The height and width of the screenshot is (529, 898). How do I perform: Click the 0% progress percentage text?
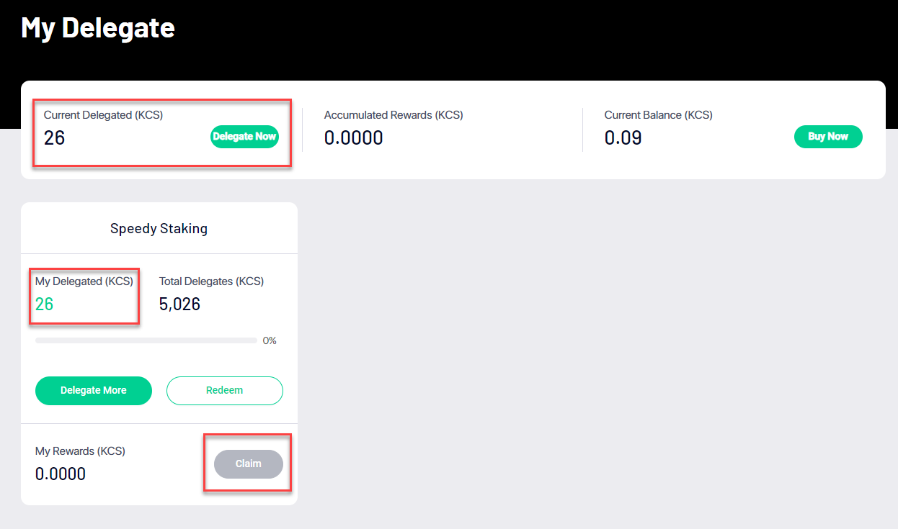click(270, 340)
